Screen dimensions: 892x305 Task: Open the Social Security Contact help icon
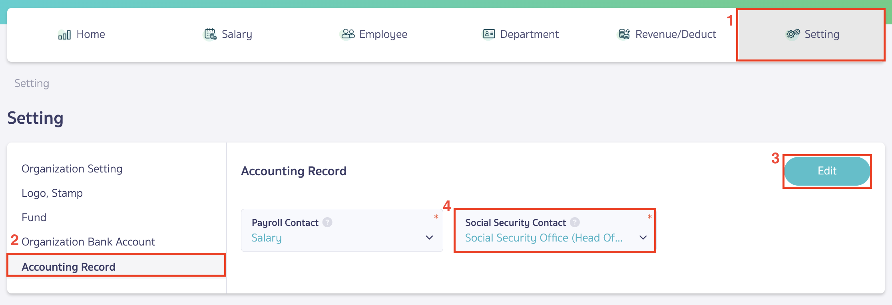point(575,222)
